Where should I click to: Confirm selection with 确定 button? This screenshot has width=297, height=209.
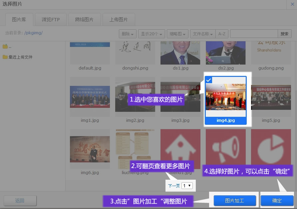pos(277,201)
